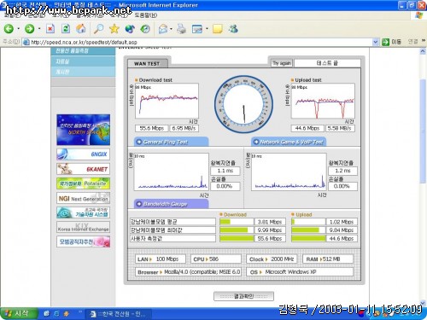This screenshot has width=427, height=320.
Task: Click the result confirmation button below panel
Action: click(x=243, y=296)
